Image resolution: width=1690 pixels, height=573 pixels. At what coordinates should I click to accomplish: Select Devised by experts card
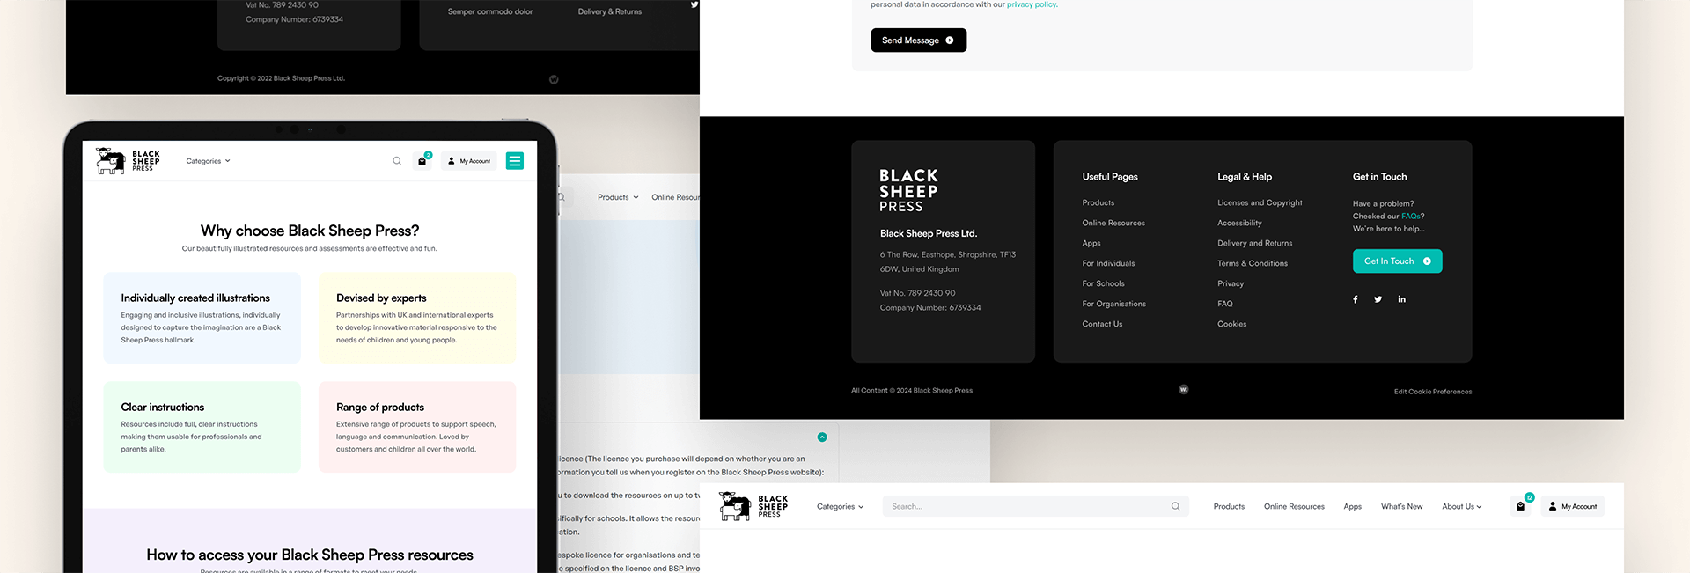tap(417, 318)
